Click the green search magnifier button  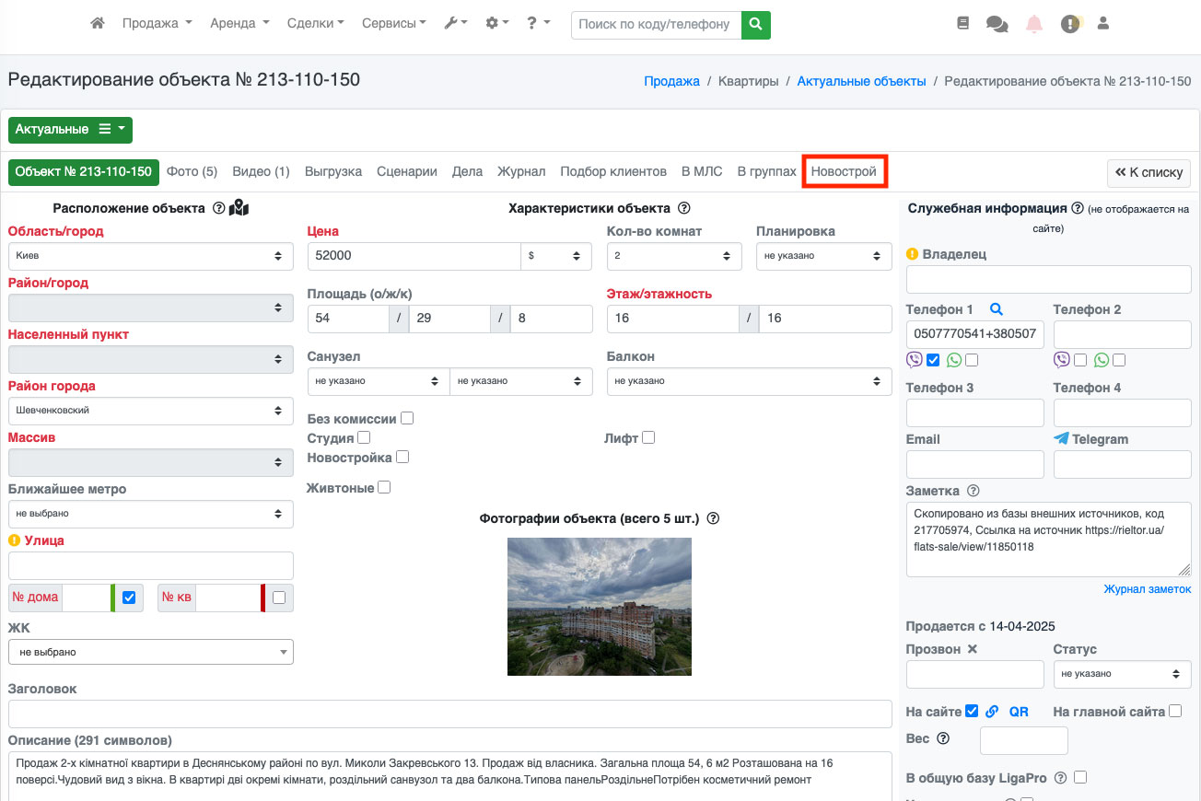point(755,24)
